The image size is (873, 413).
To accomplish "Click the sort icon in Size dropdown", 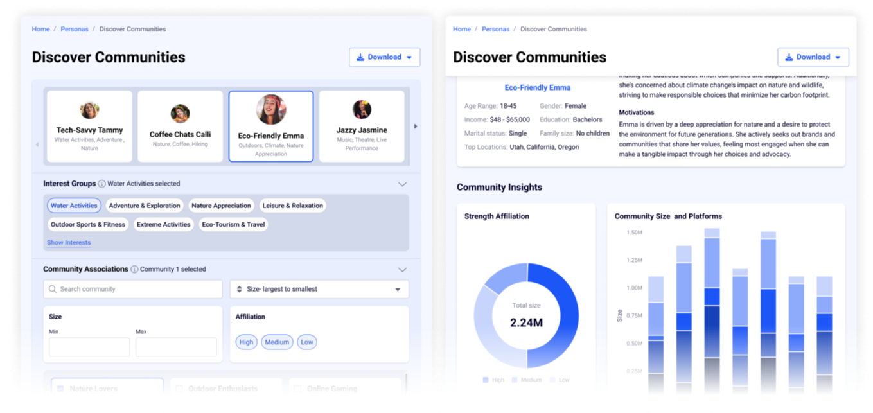I will pyautogui.click(x=240, y=289).
